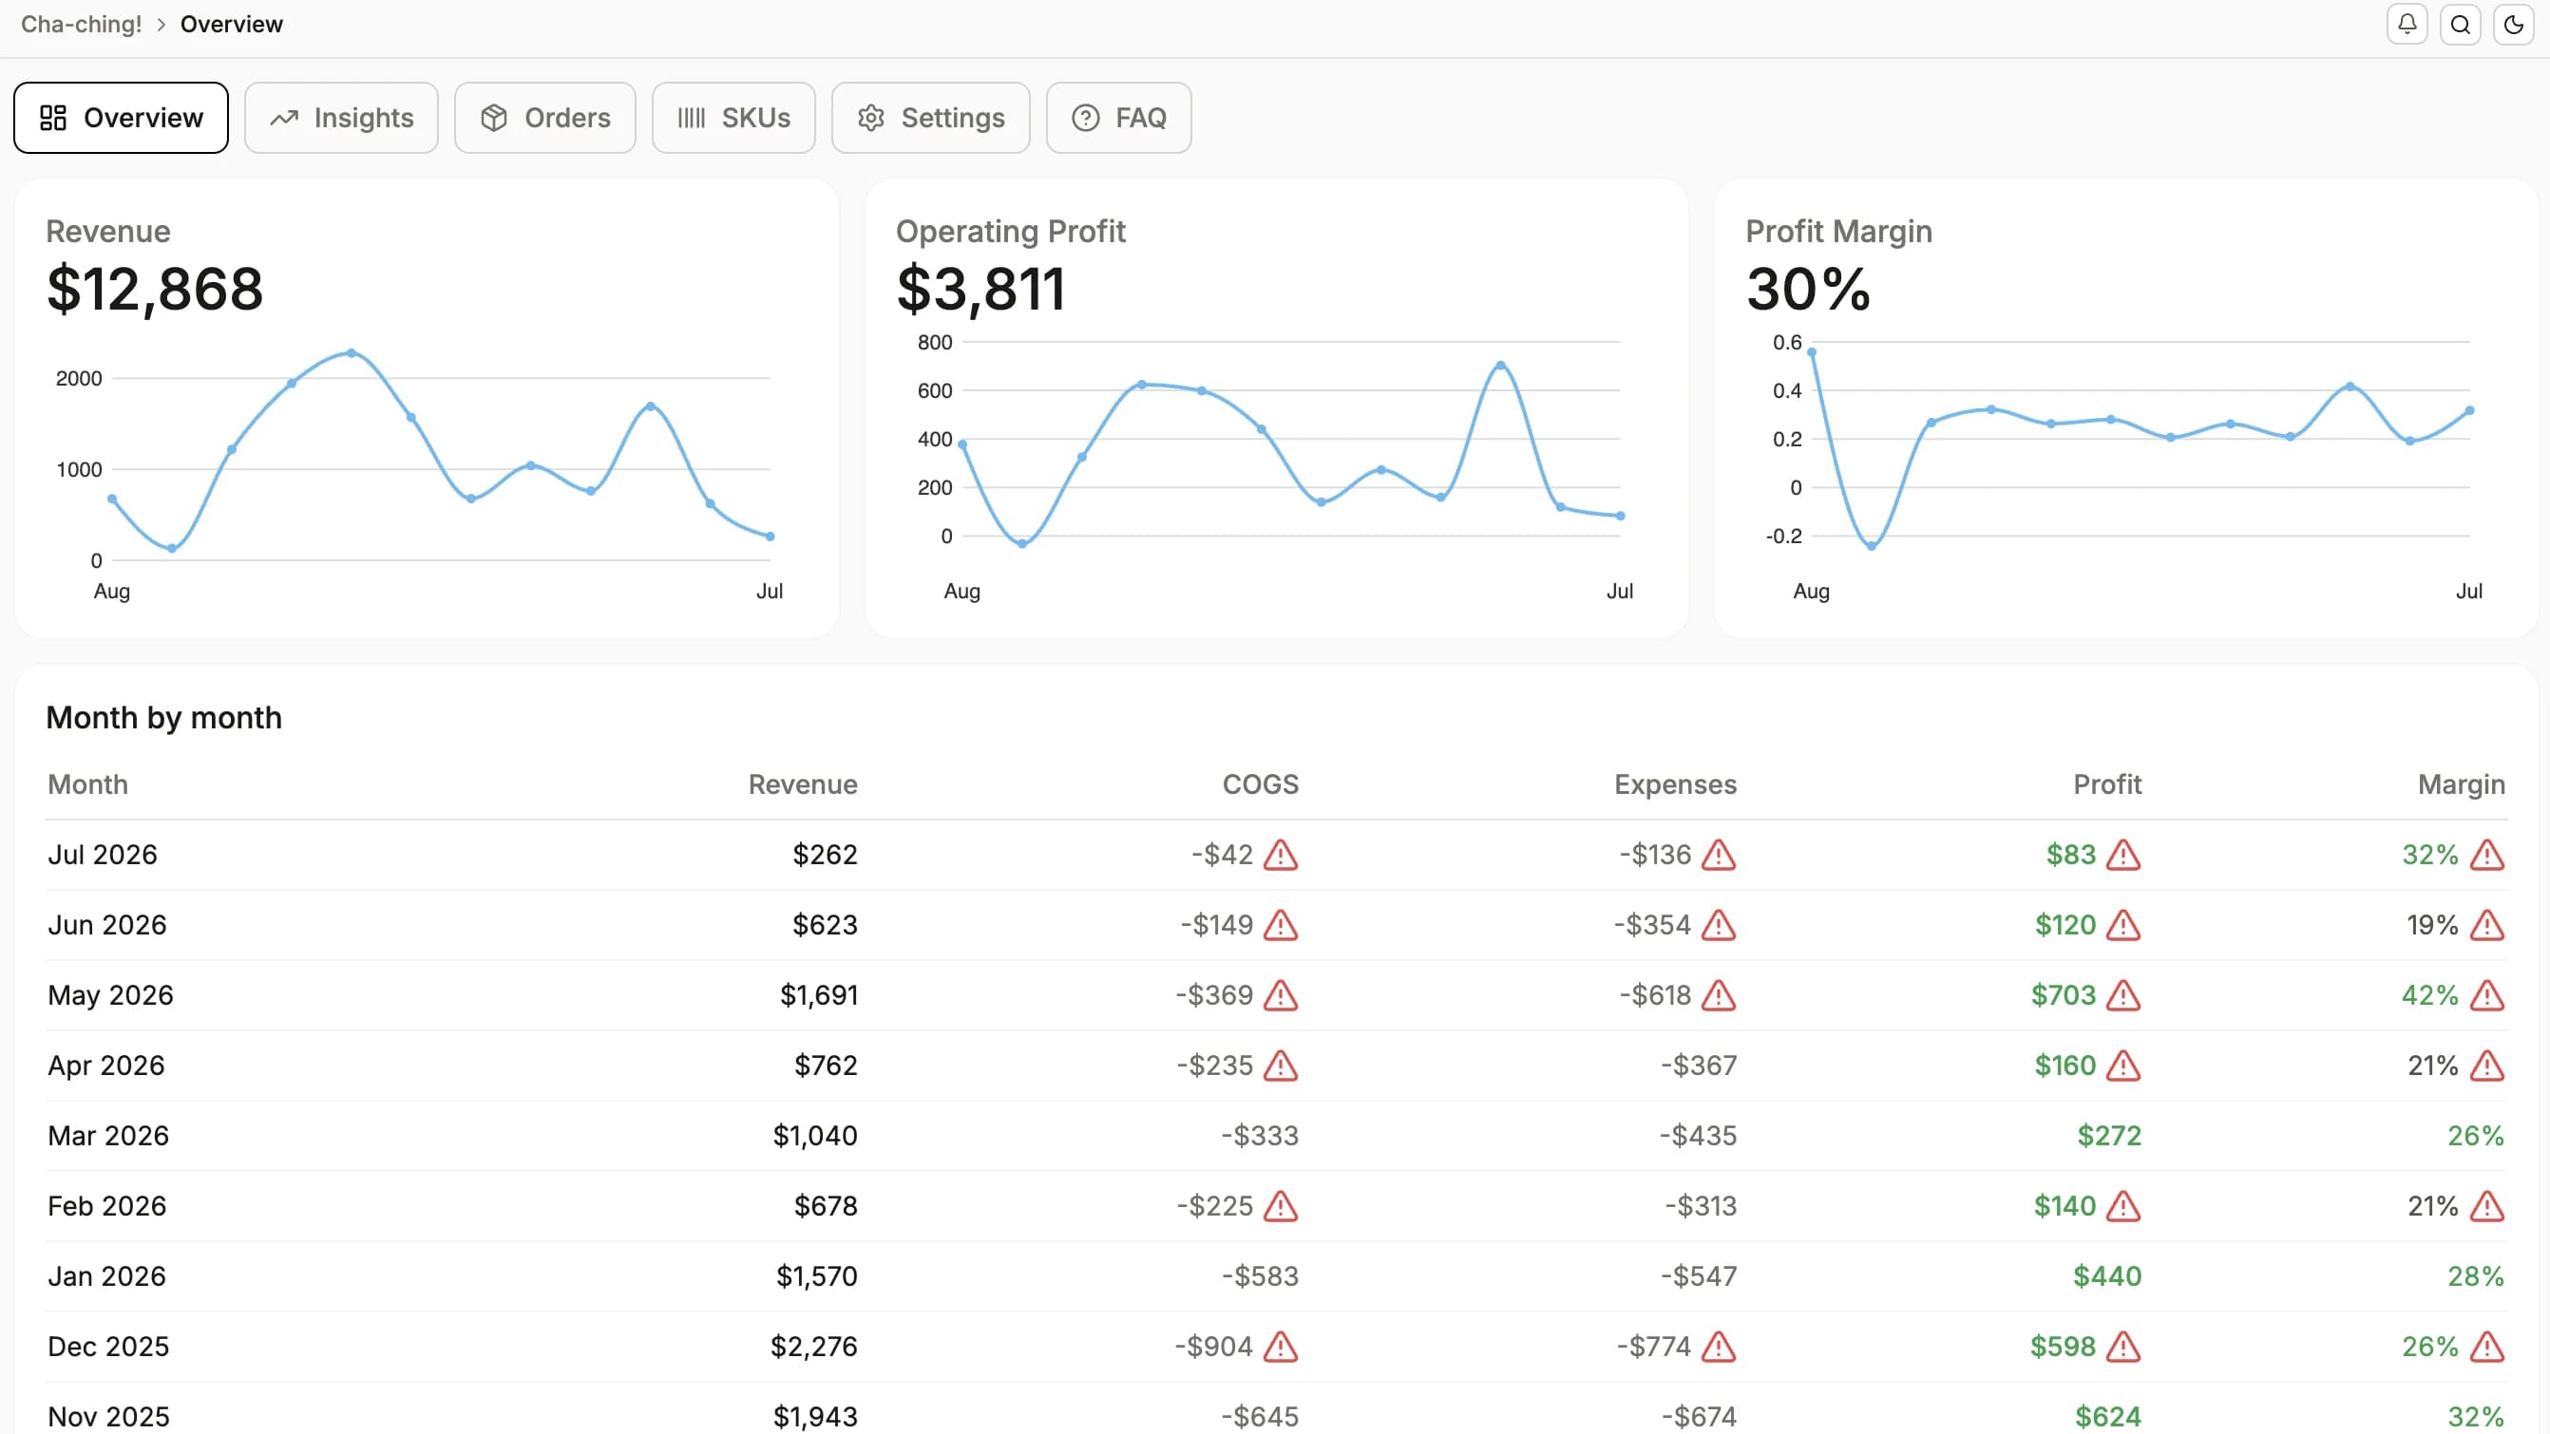Click the Month by month heading
Image resolution: width=2550 pixels, height=1434 pixels.
(164, 718)
